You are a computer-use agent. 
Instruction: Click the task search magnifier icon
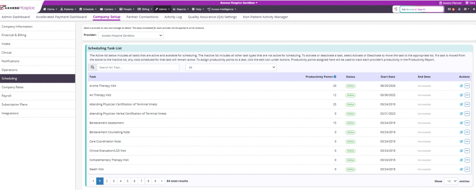click(93, 67)
